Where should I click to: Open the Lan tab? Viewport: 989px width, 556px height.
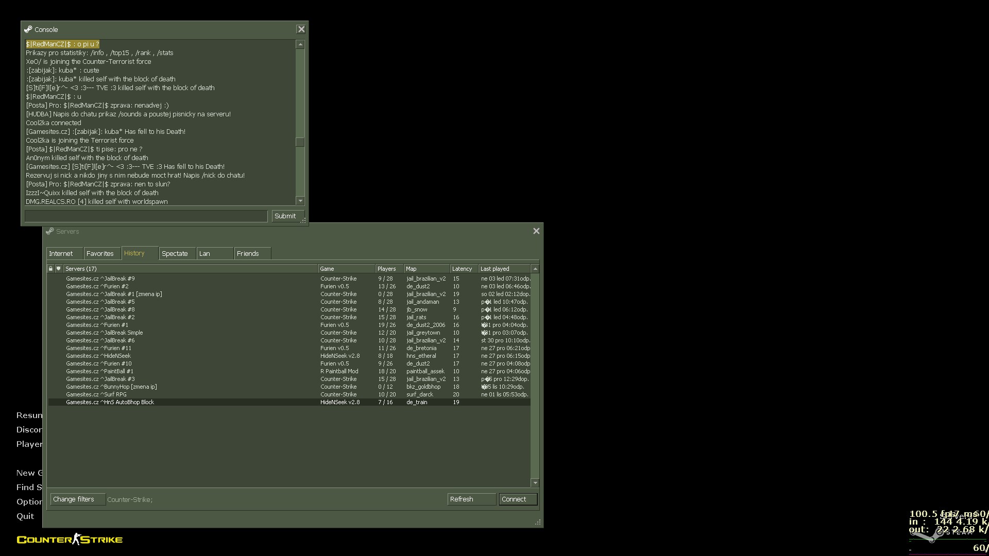[215, 253]
